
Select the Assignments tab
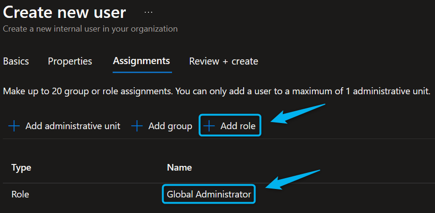pyautogui.click(x=141, y=61)
